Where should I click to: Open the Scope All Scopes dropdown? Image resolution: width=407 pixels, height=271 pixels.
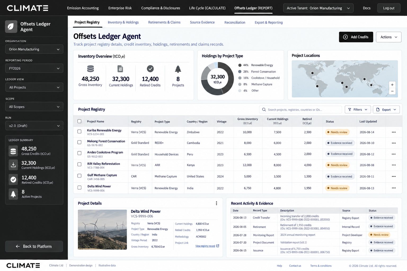[34, 107]
